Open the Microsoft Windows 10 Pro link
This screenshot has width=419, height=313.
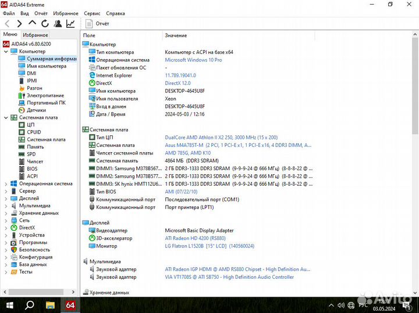193,60
